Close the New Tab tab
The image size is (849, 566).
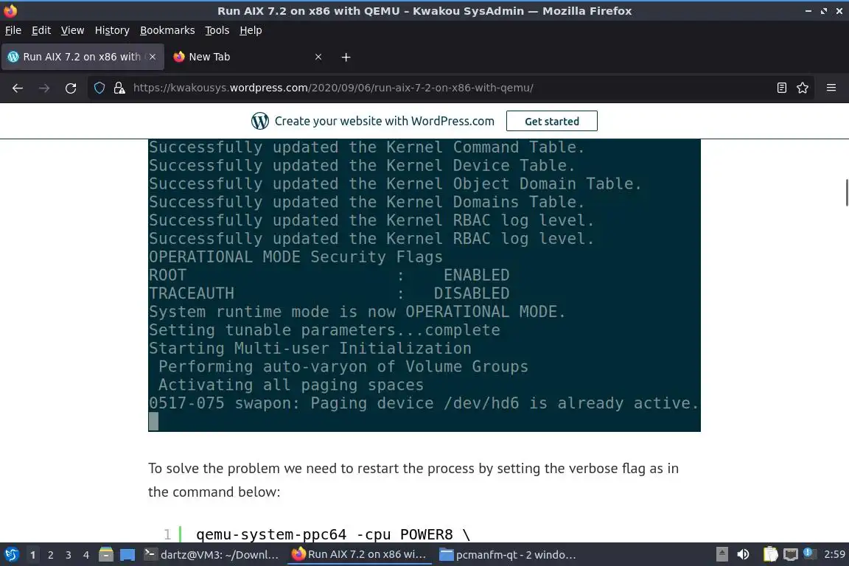(x=318, y=57)
